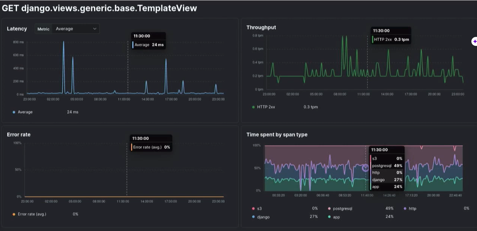Click the orange Error rate legend dot
The height and width of the screenshot is (231, 477).
pyautogui.click(x=14, y=214)
